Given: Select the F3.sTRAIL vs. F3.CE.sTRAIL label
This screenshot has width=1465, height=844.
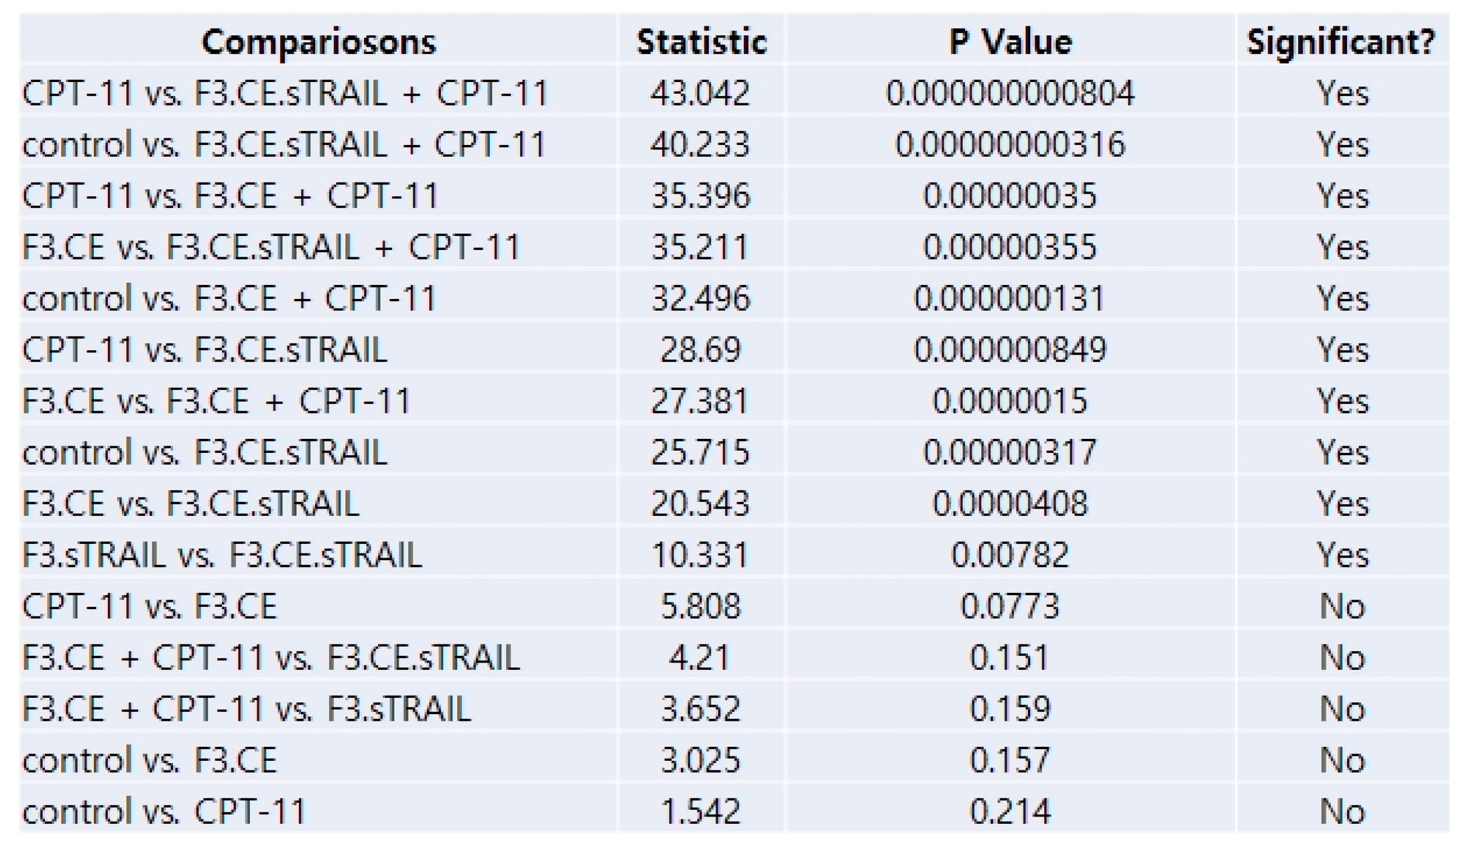Looking at the screenshot, I should [222, 555].
